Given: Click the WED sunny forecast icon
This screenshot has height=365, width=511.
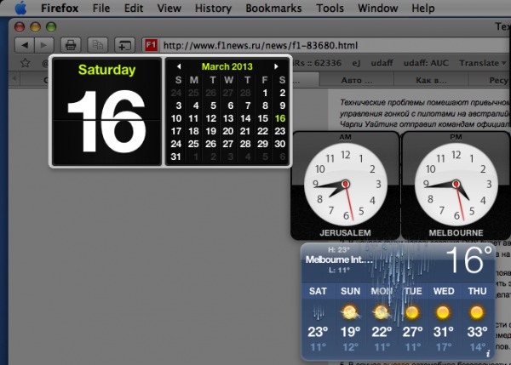Looking at the screenshot, I should pyautogui.click(x=443, y=312).
